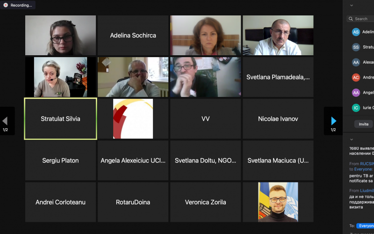Click AS avatar for Adelina in participants
374x234 pixels.
coord(356,32)
